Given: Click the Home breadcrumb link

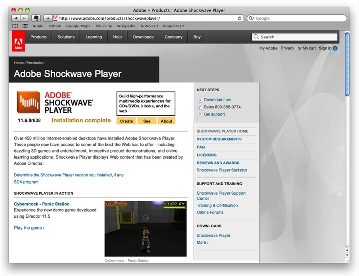Looking at the screenshot, I should point(19,63).
